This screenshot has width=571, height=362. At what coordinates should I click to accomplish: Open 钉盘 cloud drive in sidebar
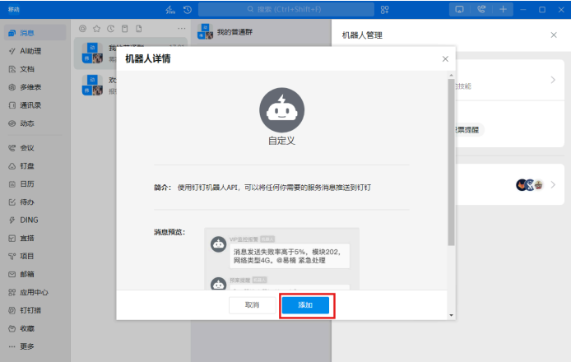point(26,165)
